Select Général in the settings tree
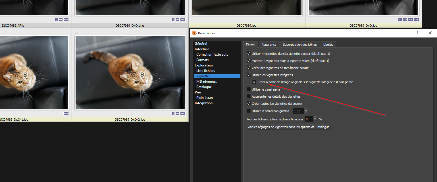The image size is (437, 182). click(x=201, y=44)
